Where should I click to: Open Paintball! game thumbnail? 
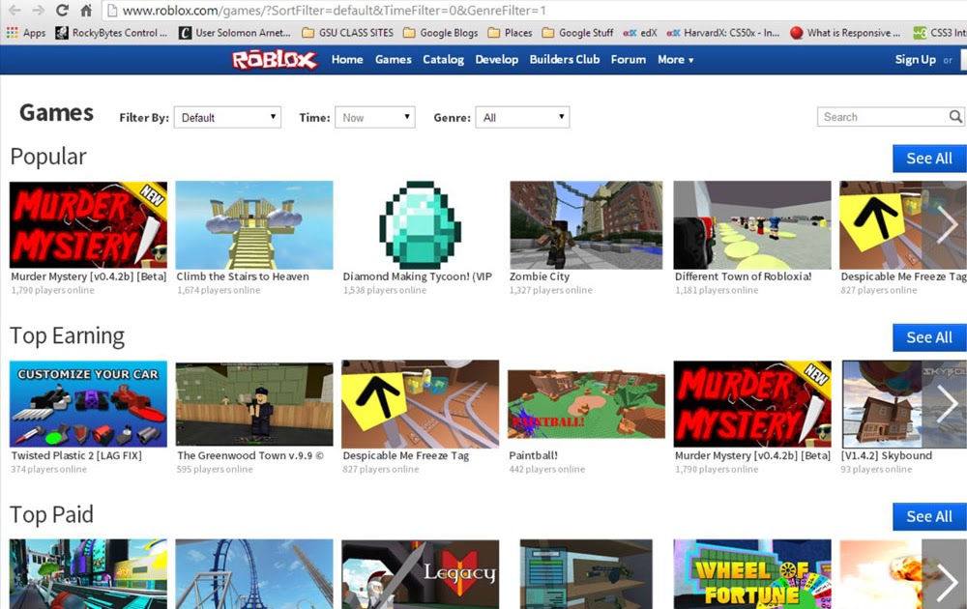(x=586, y=404)
